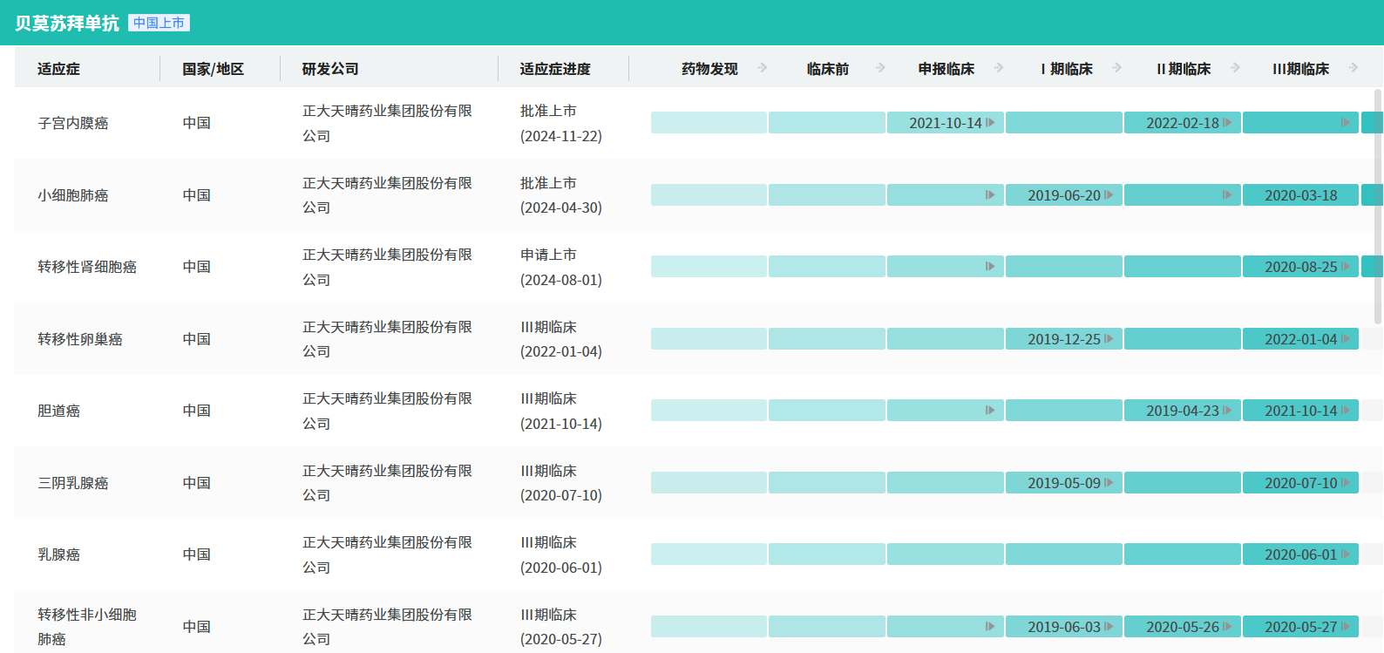
Task: Click the vertical scrollbar beside the table
Action: pyautogui.click(x=1378, y=207)
